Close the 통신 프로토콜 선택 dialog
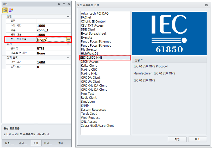This screenshot has width=213, height=148. [206, 5]
